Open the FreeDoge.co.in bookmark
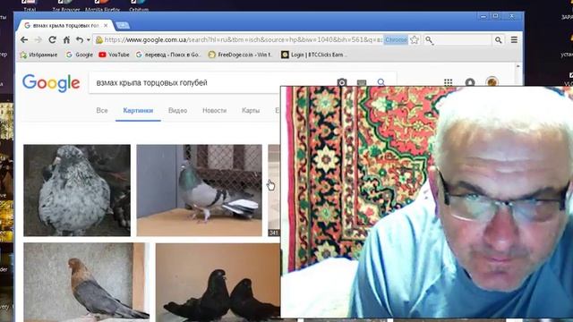This screenshot has height=322, width=573. coord(240,55)
